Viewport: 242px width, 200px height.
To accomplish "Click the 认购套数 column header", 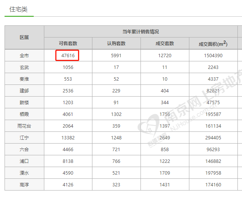I will coord(116,43).
